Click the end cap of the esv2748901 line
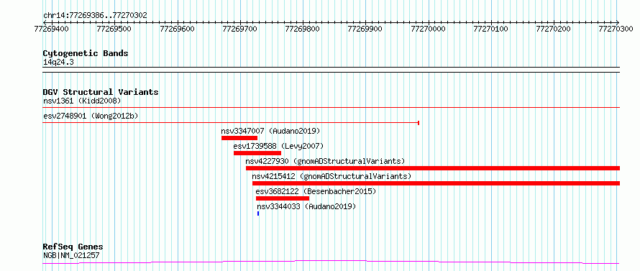The width and height of the screenshot is (640, 271). click(419, 123)
